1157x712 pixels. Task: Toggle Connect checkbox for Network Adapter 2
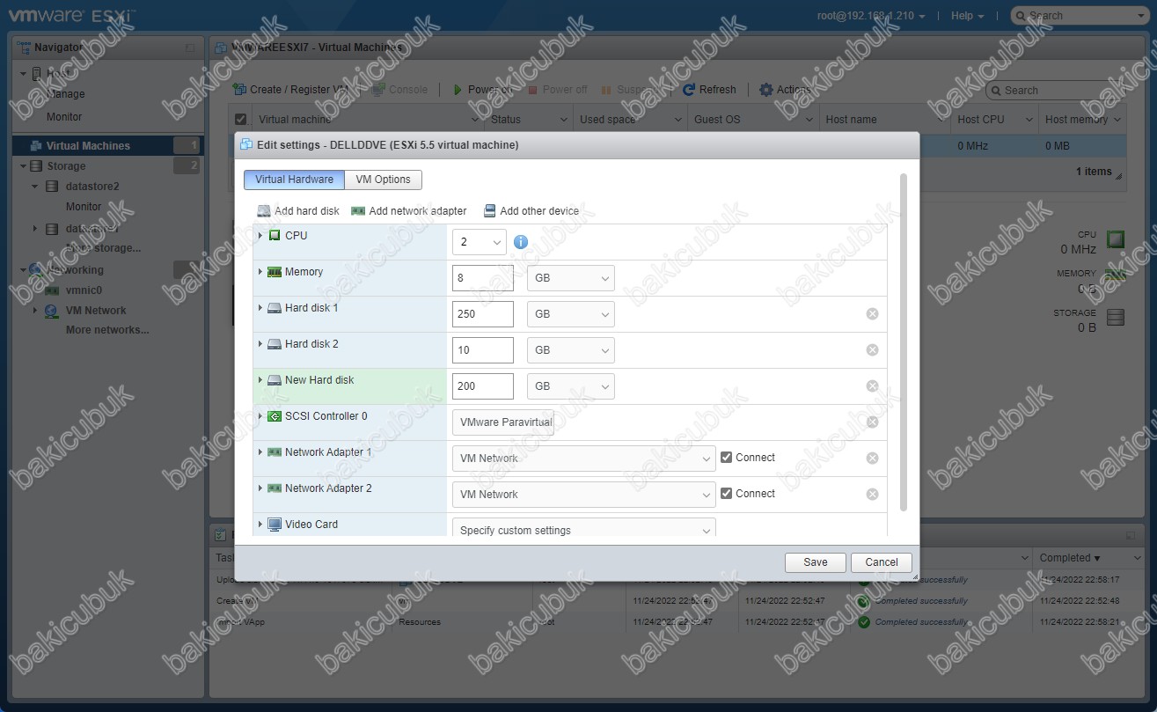click(x=726, y=494)
